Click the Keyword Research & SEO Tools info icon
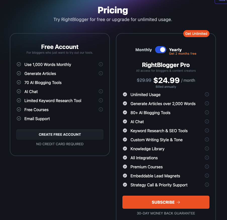This screenshot has width=227, height=220. [x=207, y=131]
